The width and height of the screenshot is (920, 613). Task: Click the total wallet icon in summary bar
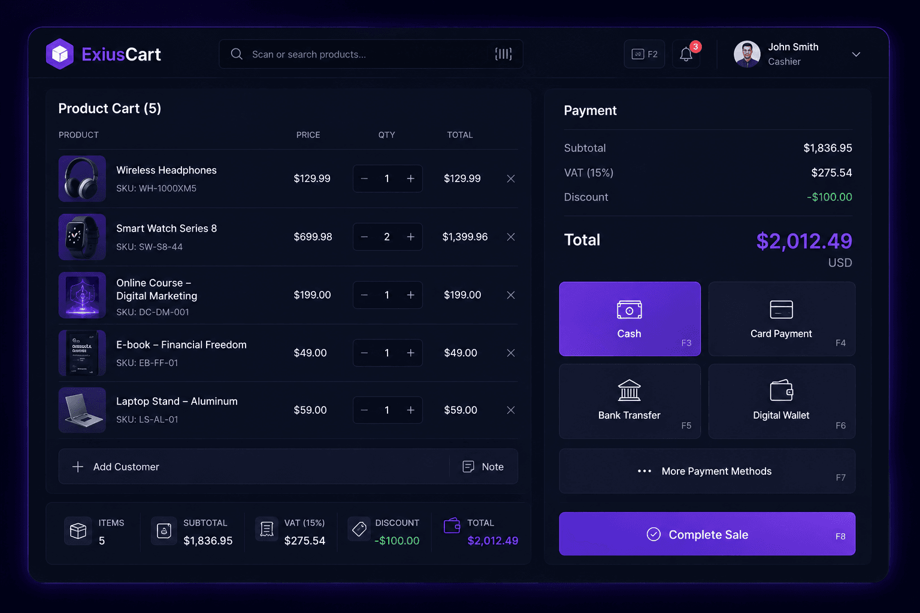coord(452,526)
